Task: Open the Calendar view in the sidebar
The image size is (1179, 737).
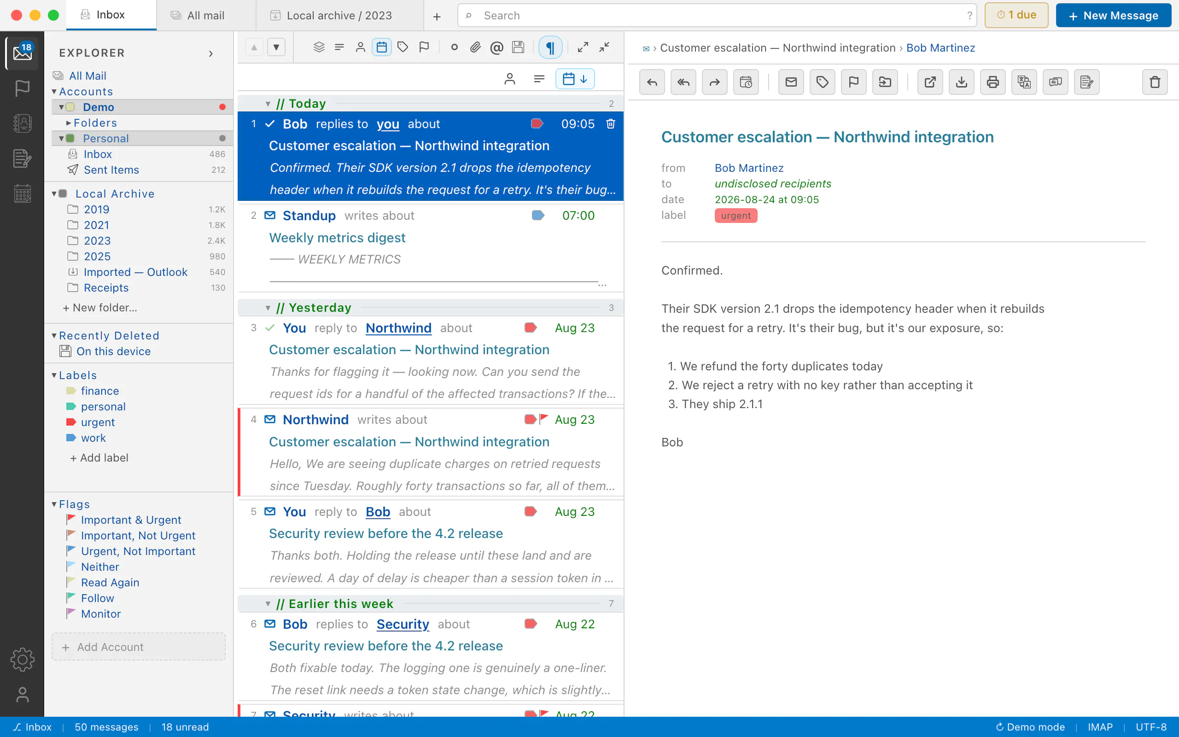Action: tap(23, 193)
